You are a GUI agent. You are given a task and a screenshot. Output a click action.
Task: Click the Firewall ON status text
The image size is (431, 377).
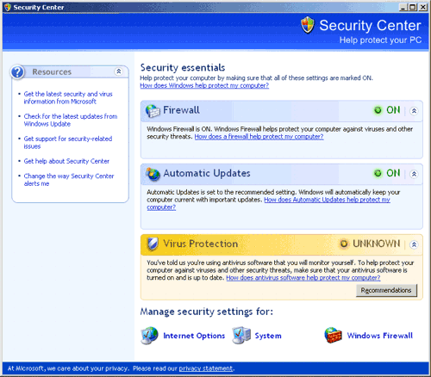click(393, 110)
